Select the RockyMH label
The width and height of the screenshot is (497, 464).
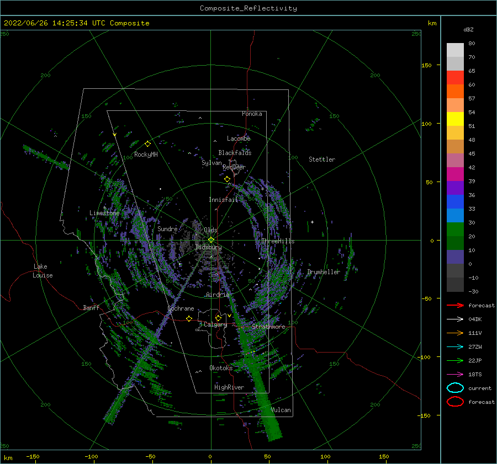coord(146,154)
